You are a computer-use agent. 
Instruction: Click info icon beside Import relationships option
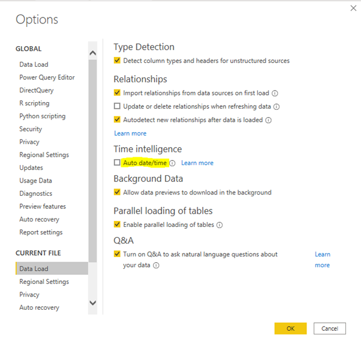[275, 93]
